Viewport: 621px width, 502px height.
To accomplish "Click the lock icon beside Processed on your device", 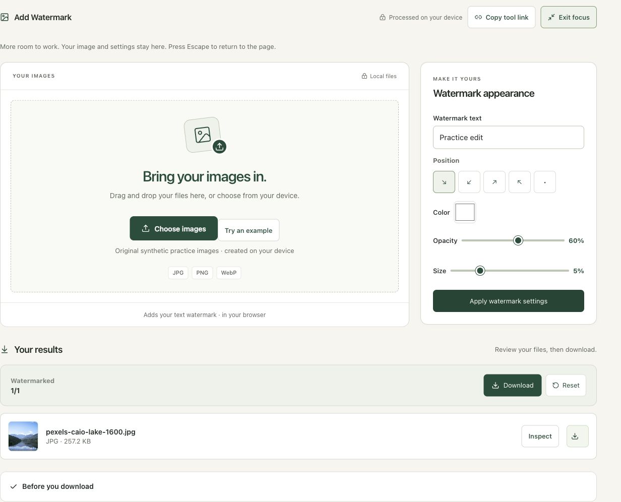I will [x=383, y=17].
